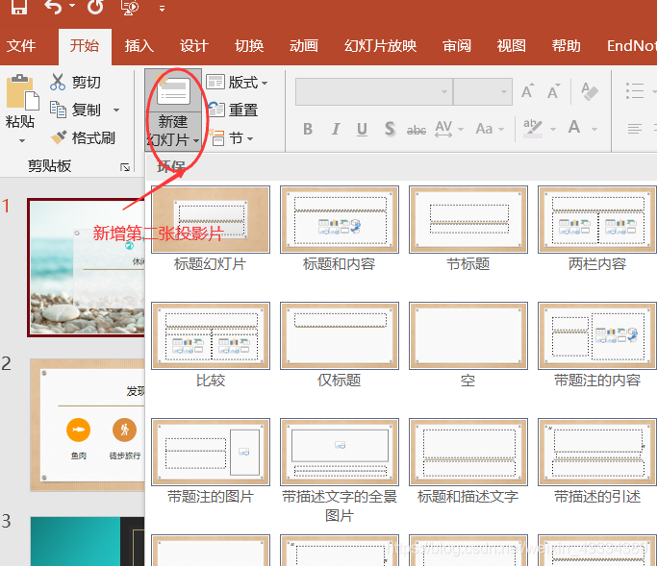Image resolution: width=657 pixels, height=566 pixels.
Task: Switch to the 插入 ribbon tab
Action: point(139,45)
